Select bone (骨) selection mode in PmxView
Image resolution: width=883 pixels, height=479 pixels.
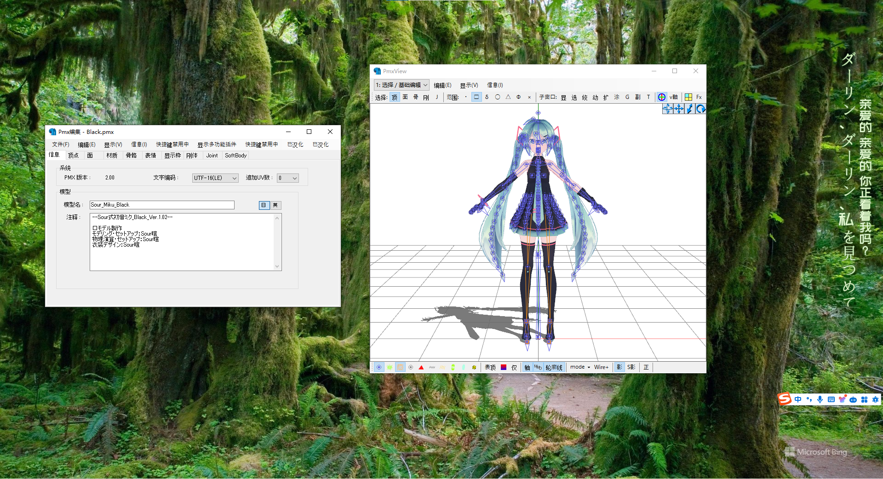(416, 97)
